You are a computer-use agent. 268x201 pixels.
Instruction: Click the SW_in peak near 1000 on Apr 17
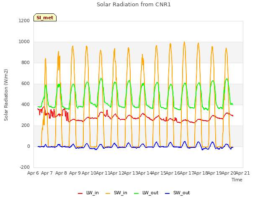[x=184, y=42]
